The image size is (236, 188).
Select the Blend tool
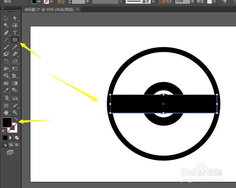(15, 90)
